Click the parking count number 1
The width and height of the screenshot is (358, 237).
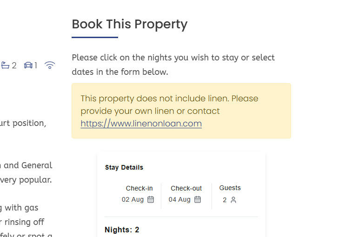coord(36,66)
